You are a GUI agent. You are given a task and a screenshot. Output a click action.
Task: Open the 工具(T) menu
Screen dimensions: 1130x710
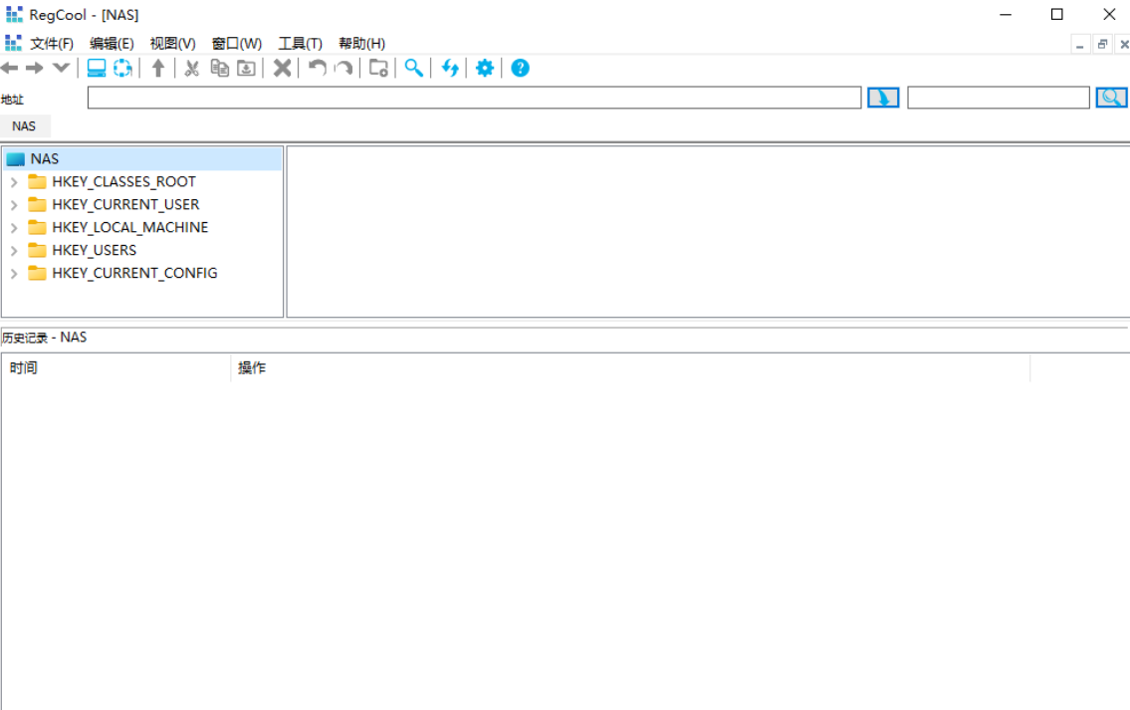coord(300,44)
